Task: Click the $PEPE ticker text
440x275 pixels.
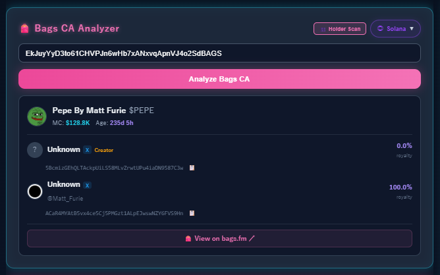Action: click(x=142, y=111)
